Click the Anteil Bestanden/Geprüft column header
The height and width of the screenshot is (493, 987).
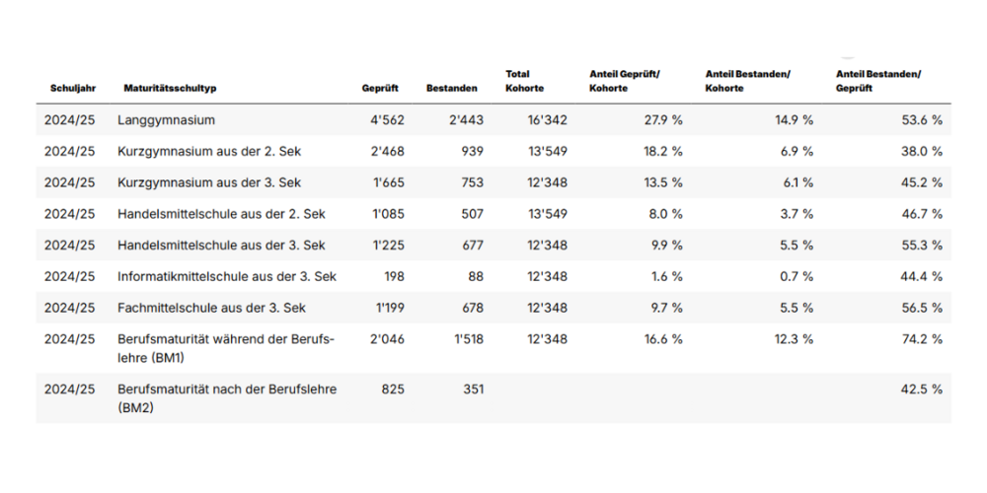pos(877,81)
